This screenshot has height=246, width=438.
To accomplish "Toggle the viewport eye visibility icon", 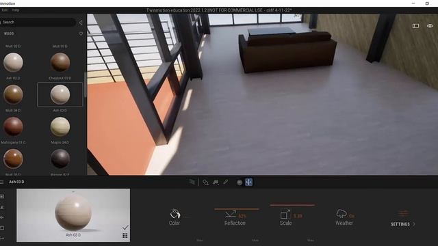I will 430,26.
